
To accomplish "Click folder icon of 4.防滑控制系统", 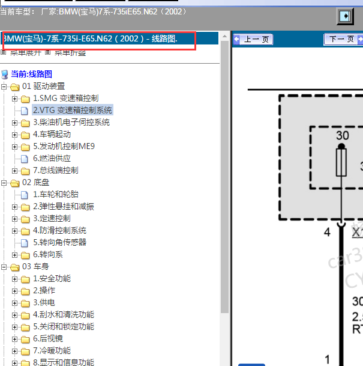I will (x=25, y=231).
